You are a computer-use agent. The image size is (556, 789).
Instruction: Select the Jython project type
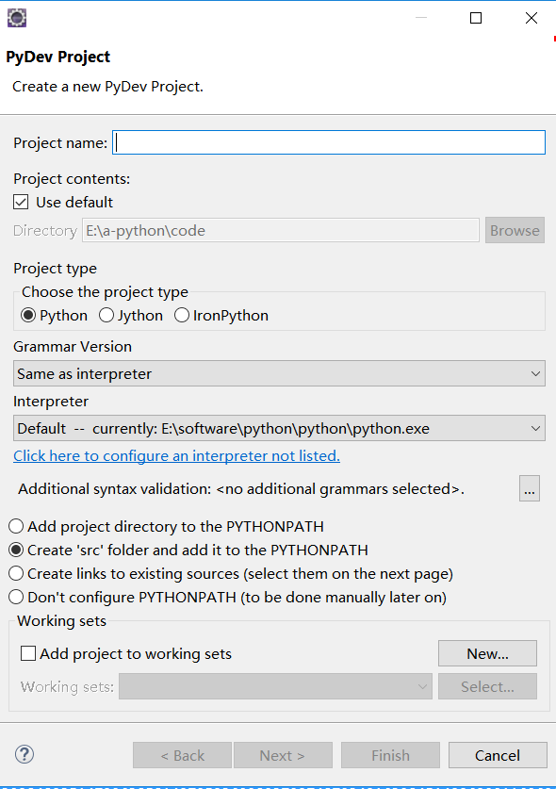[x=106, y=316]
